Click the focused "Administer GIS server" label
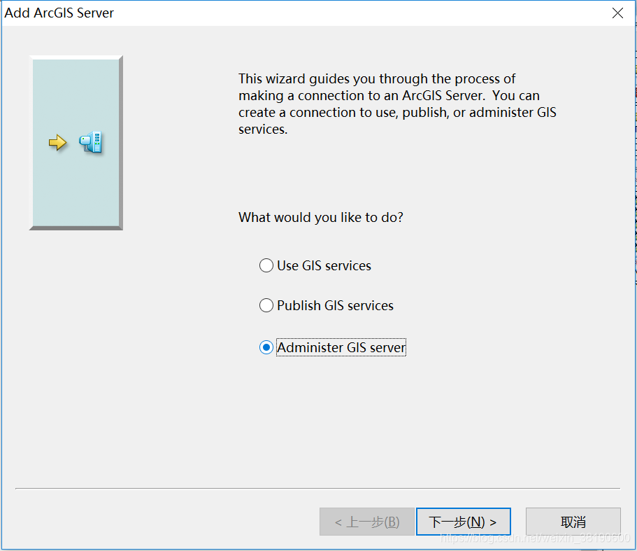The height and width of the screenshot is (551, 637). (x=341, y=348)
